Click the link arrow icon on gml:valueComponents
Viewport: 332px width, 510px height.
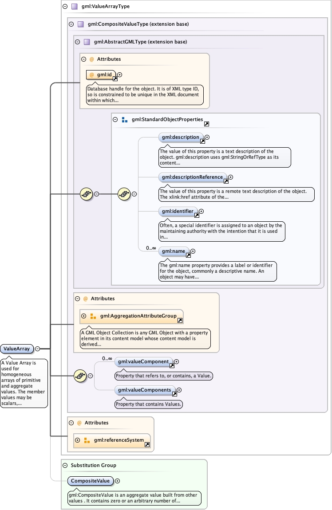click(x=174, y=394)
